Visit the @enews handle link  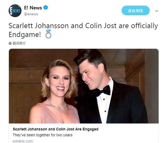[31, 14]
